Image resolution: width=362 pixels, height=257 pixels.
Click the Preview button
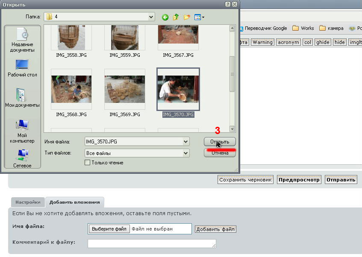[x=299, y=180]
